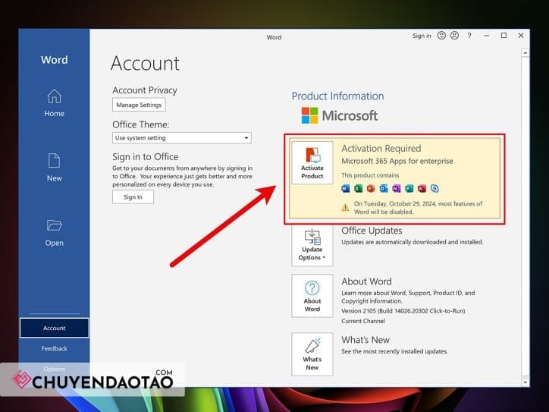The height and width of the screenshot is (412, 549).
Task: Click the PowerPoint app icon in product list
Action: 371,188
